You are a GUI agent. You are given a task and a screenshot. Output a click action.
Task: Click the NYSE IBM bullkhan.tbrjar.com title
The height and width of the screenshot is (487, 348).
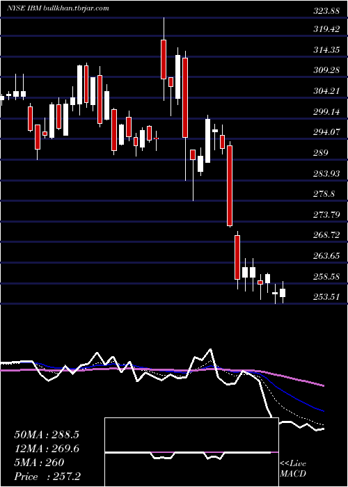(x=58, y=8)
